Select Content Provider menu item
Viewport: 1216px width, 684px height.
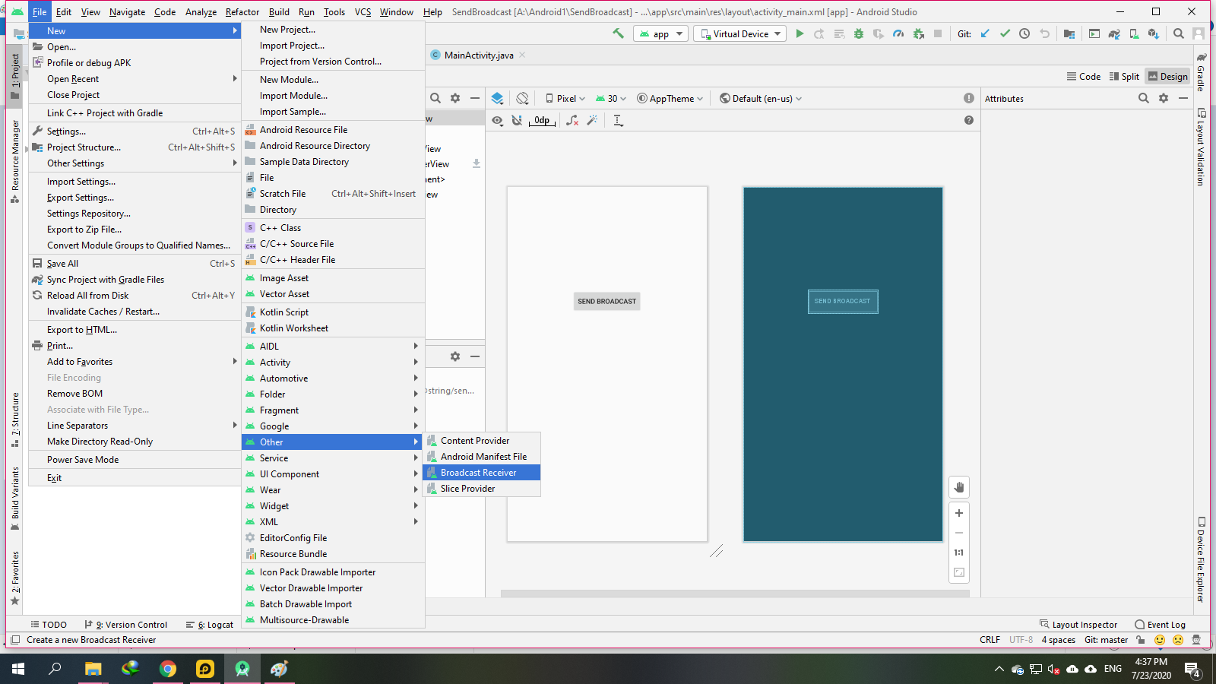tap(482, 440)
